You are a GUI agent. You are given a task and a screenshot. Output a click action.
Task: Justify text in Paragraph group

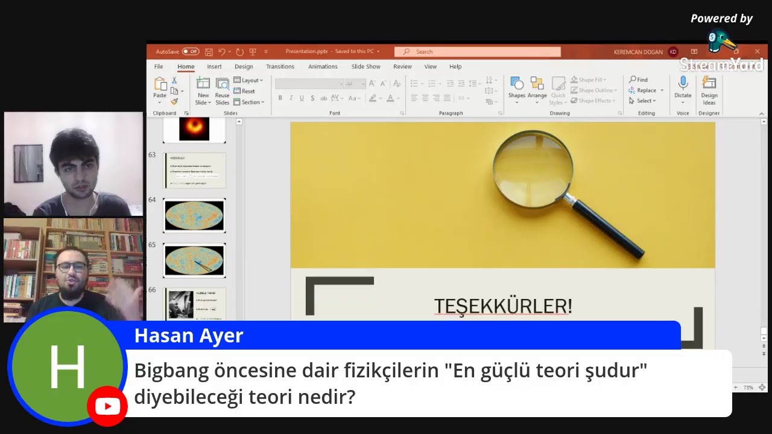tap(447, 98)
